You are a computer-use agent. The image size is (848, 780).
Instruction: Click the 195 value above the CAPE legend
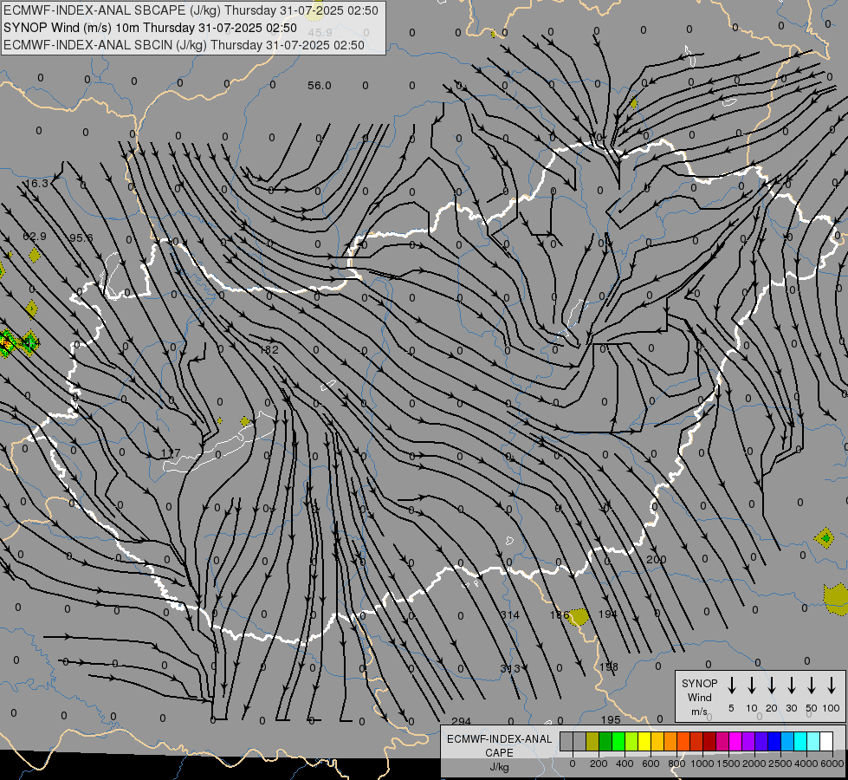(x=611, y=720)
